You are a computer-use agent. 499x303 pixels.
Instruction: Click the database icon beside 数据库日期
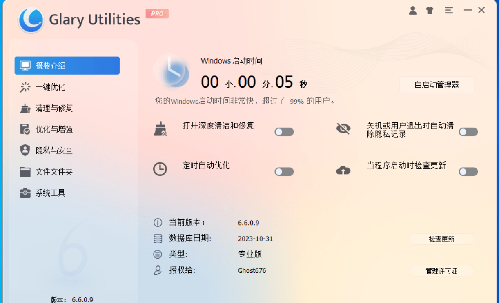click(x=158, y=239)
